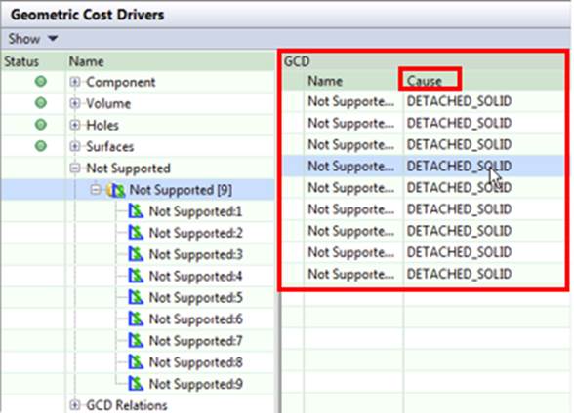Click the Not Supported:7 feature icon
The height and width of the screenshot is (413, 574).
pyautogui.click(x=136, y=340)
